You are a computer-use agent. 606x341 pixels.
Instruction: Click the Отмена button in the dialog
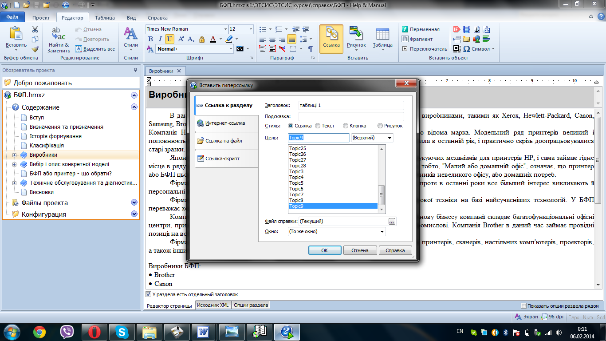click(x=360, y=250)
